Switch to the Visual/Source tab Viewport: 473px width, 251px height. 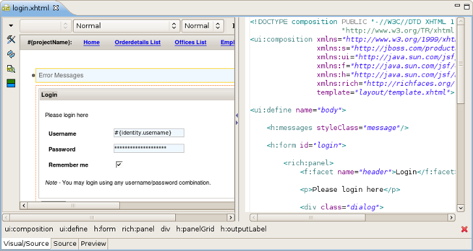pos(26,243)
